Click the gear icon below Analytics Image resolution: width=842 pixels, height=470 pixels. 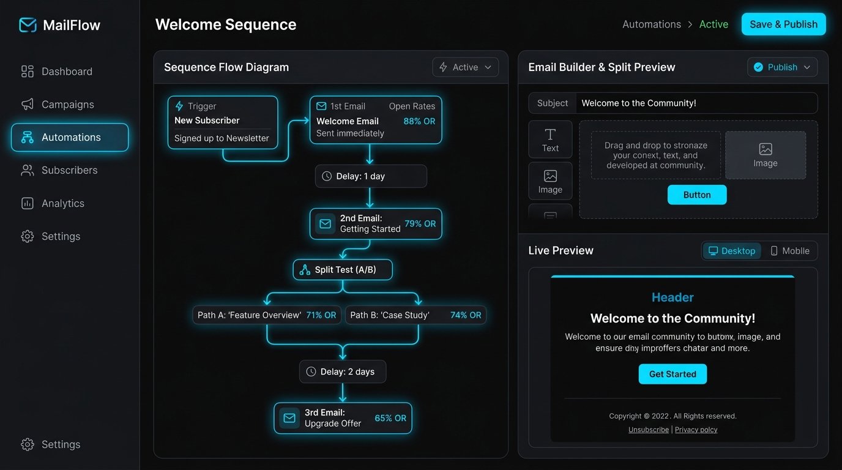[x=28, y=236]
